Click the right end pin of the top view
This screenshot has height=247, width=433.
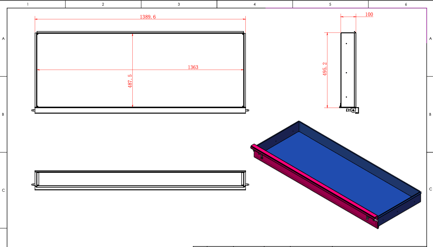coord(247,110)
